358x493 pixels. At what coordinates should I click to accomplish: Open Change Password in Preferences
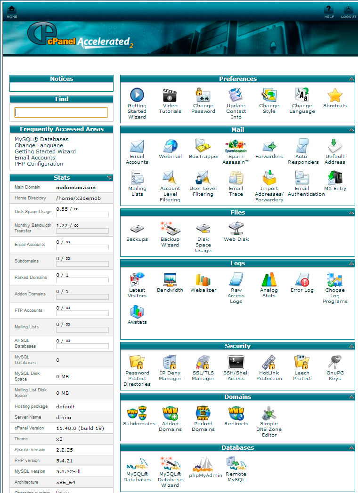pyautogui.click(x=203, y=95)
